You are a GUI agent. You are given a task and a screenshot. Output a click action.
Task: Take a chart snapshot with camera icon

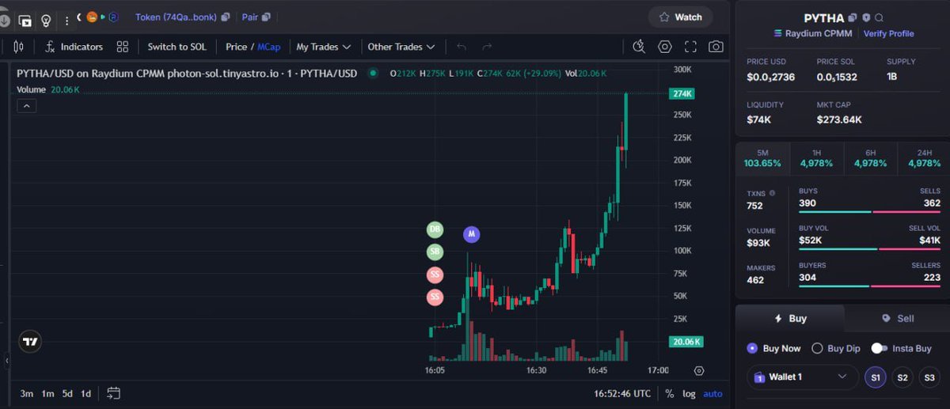tap(716, 47)
